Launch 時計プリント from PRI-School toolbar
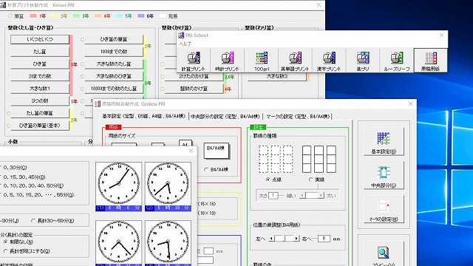 (x=228, y=61)
